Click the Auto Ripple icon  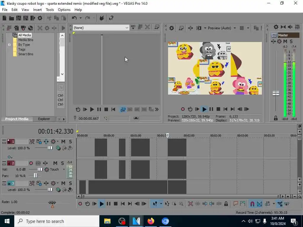267,204
